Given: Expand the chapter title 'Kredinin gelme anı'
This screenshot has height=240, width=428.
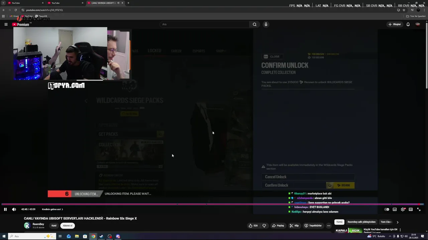Looking at the screenshot, I should click(x=52, y=209).
